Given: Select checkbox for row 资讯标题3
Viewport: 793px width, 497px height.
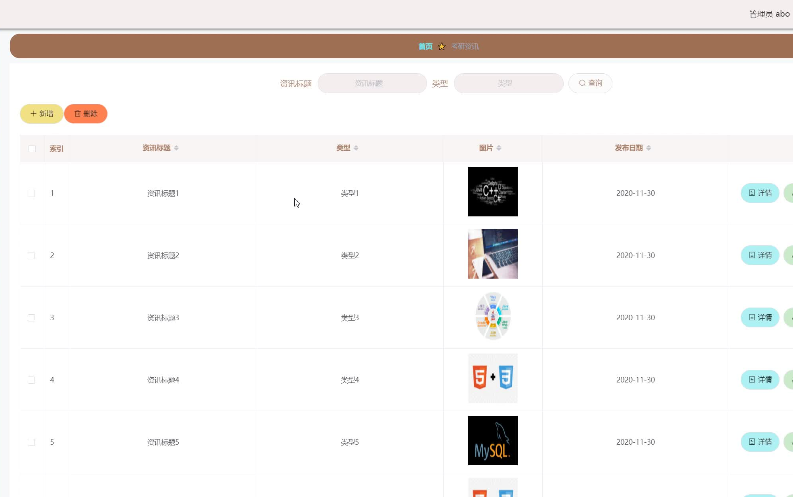Looking at the screenshot, I should pyautogui.click(x=31, y=318).
